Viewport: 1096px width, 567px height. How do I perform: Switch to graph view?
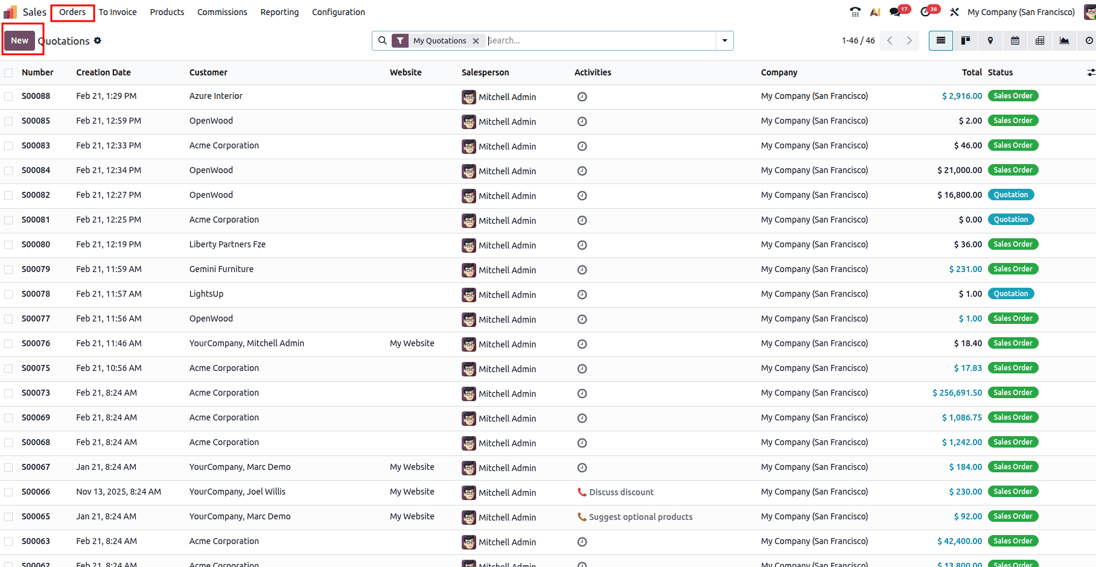[1065, 40]
